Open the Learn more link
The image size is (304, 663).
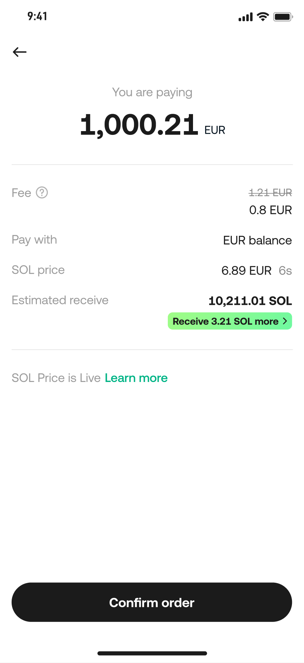136,378
